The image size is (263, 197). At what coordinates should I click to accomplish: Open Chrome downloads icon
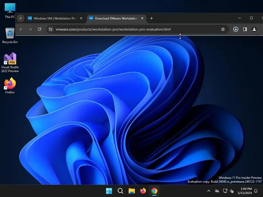tap(236, 29)
